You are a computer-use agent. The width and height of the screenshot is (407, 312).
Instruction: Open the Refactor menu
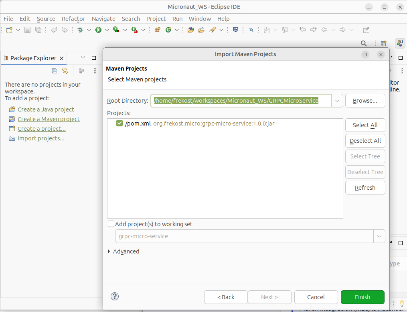(x=73, y=19)
